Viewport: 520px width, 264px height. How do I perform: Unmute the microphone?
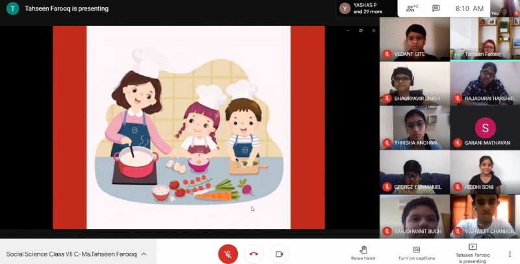coord(227,254)
